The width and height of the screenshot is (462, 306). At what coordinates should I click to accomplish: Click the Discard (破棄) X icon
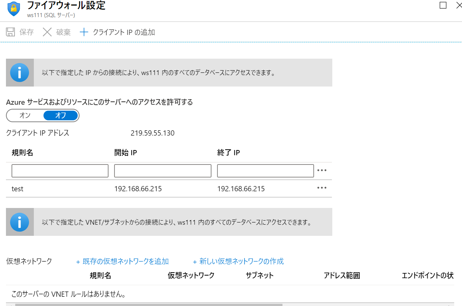pyautogui.click(x=47, y=32)
